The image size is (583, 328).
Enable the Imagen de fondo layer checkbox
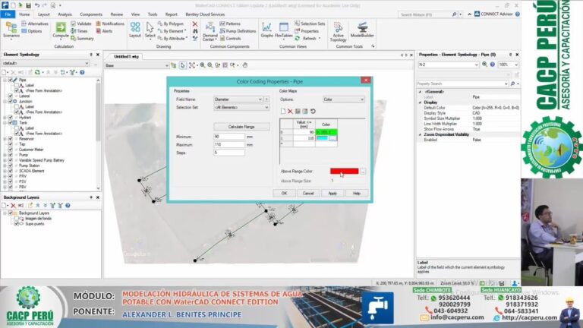click(x=17, y=219)
